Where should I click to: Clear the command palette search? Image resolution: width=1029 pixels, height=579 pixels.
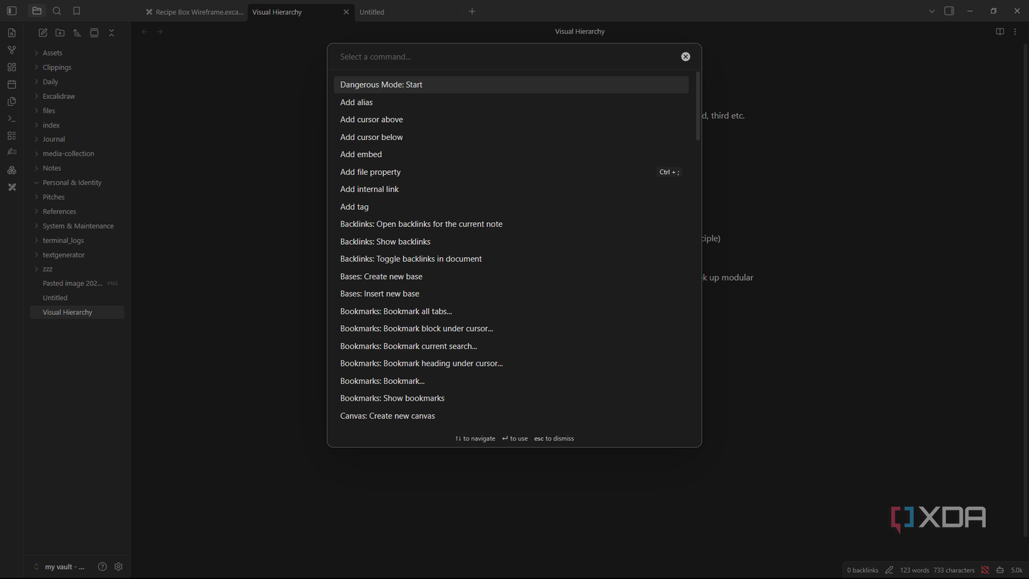tap(685, 57)
